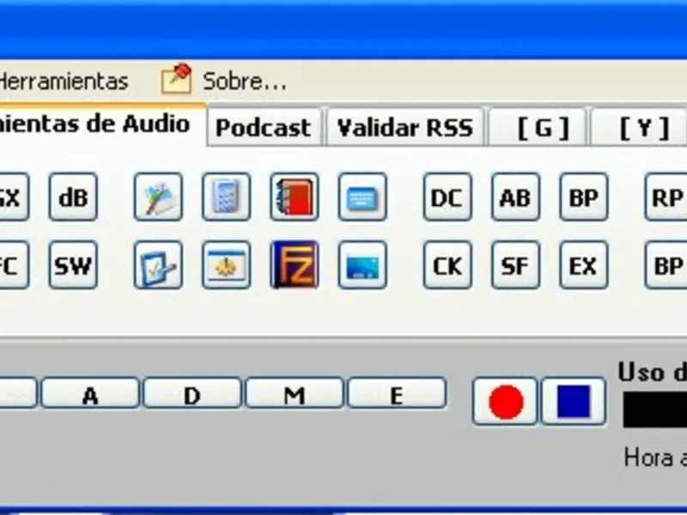Click the CK tool button
Image resolution: width=687 pixels, height=515 pixels.
tap(447, 265)
